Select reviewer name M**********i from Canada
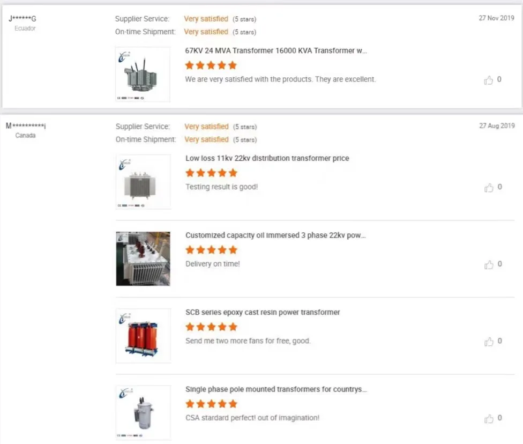Viewport: 523px width, 444px height. tap(26, 126)
